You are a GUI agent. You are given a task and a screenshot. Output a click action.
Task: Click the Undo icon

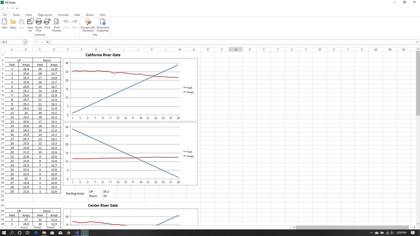tap(66, 22)
